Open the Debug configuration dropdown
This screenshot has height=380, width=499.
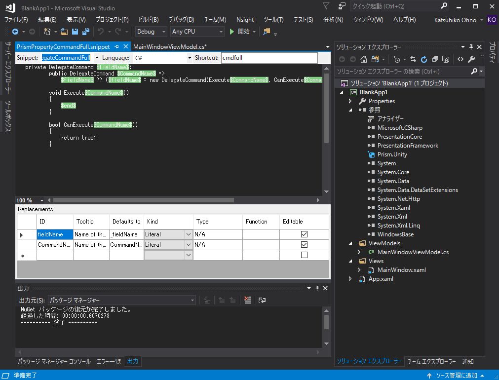[164, 32]
